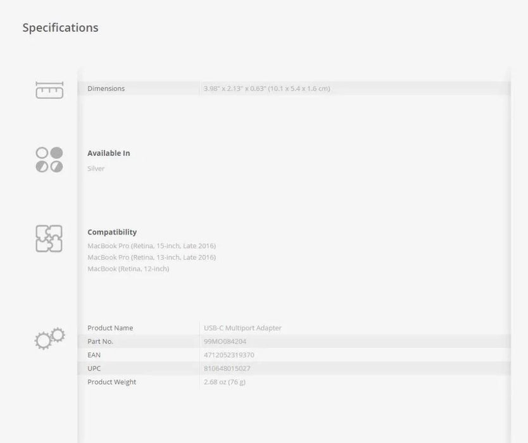The image size is (528, 443).
Task: Select MacBook Retina 12-inch entry
Action: click(128, 269)
